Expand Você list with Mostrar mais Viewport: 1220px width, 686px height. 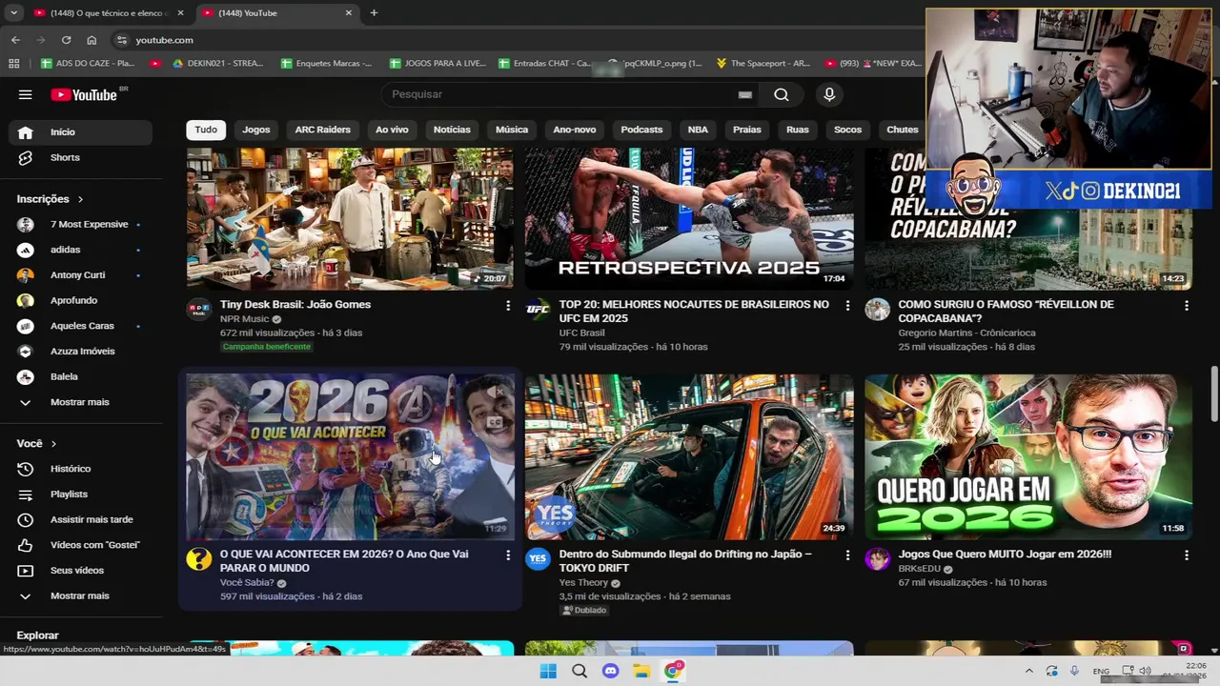coord(80,595)
